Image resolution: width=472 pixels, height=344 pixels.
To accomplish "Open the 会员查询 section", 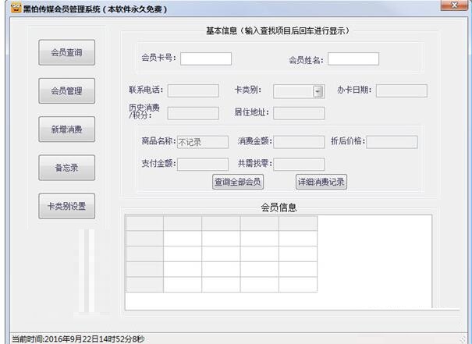I will [x=67, y=52].
